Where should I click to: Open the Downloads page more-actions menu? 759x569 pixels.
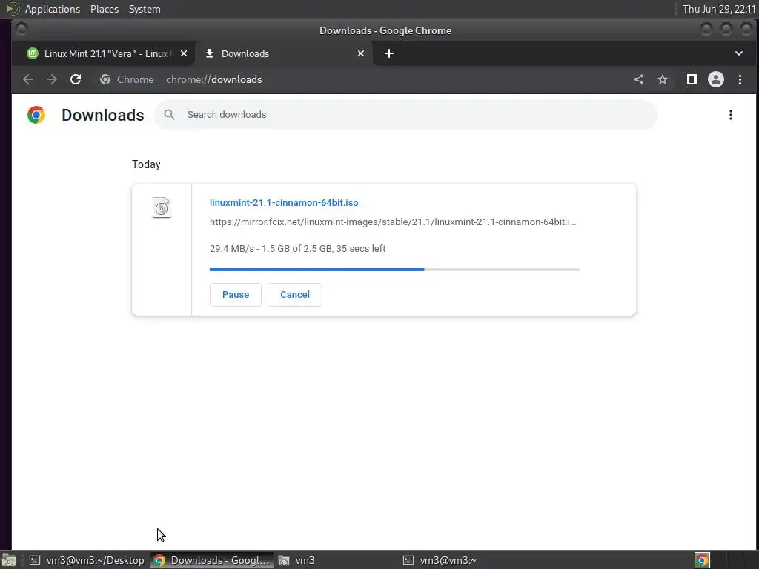tap(730, 115)
